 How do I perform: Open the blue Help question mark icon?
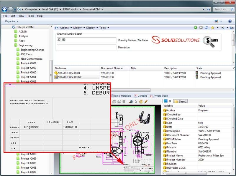(230, 21)
